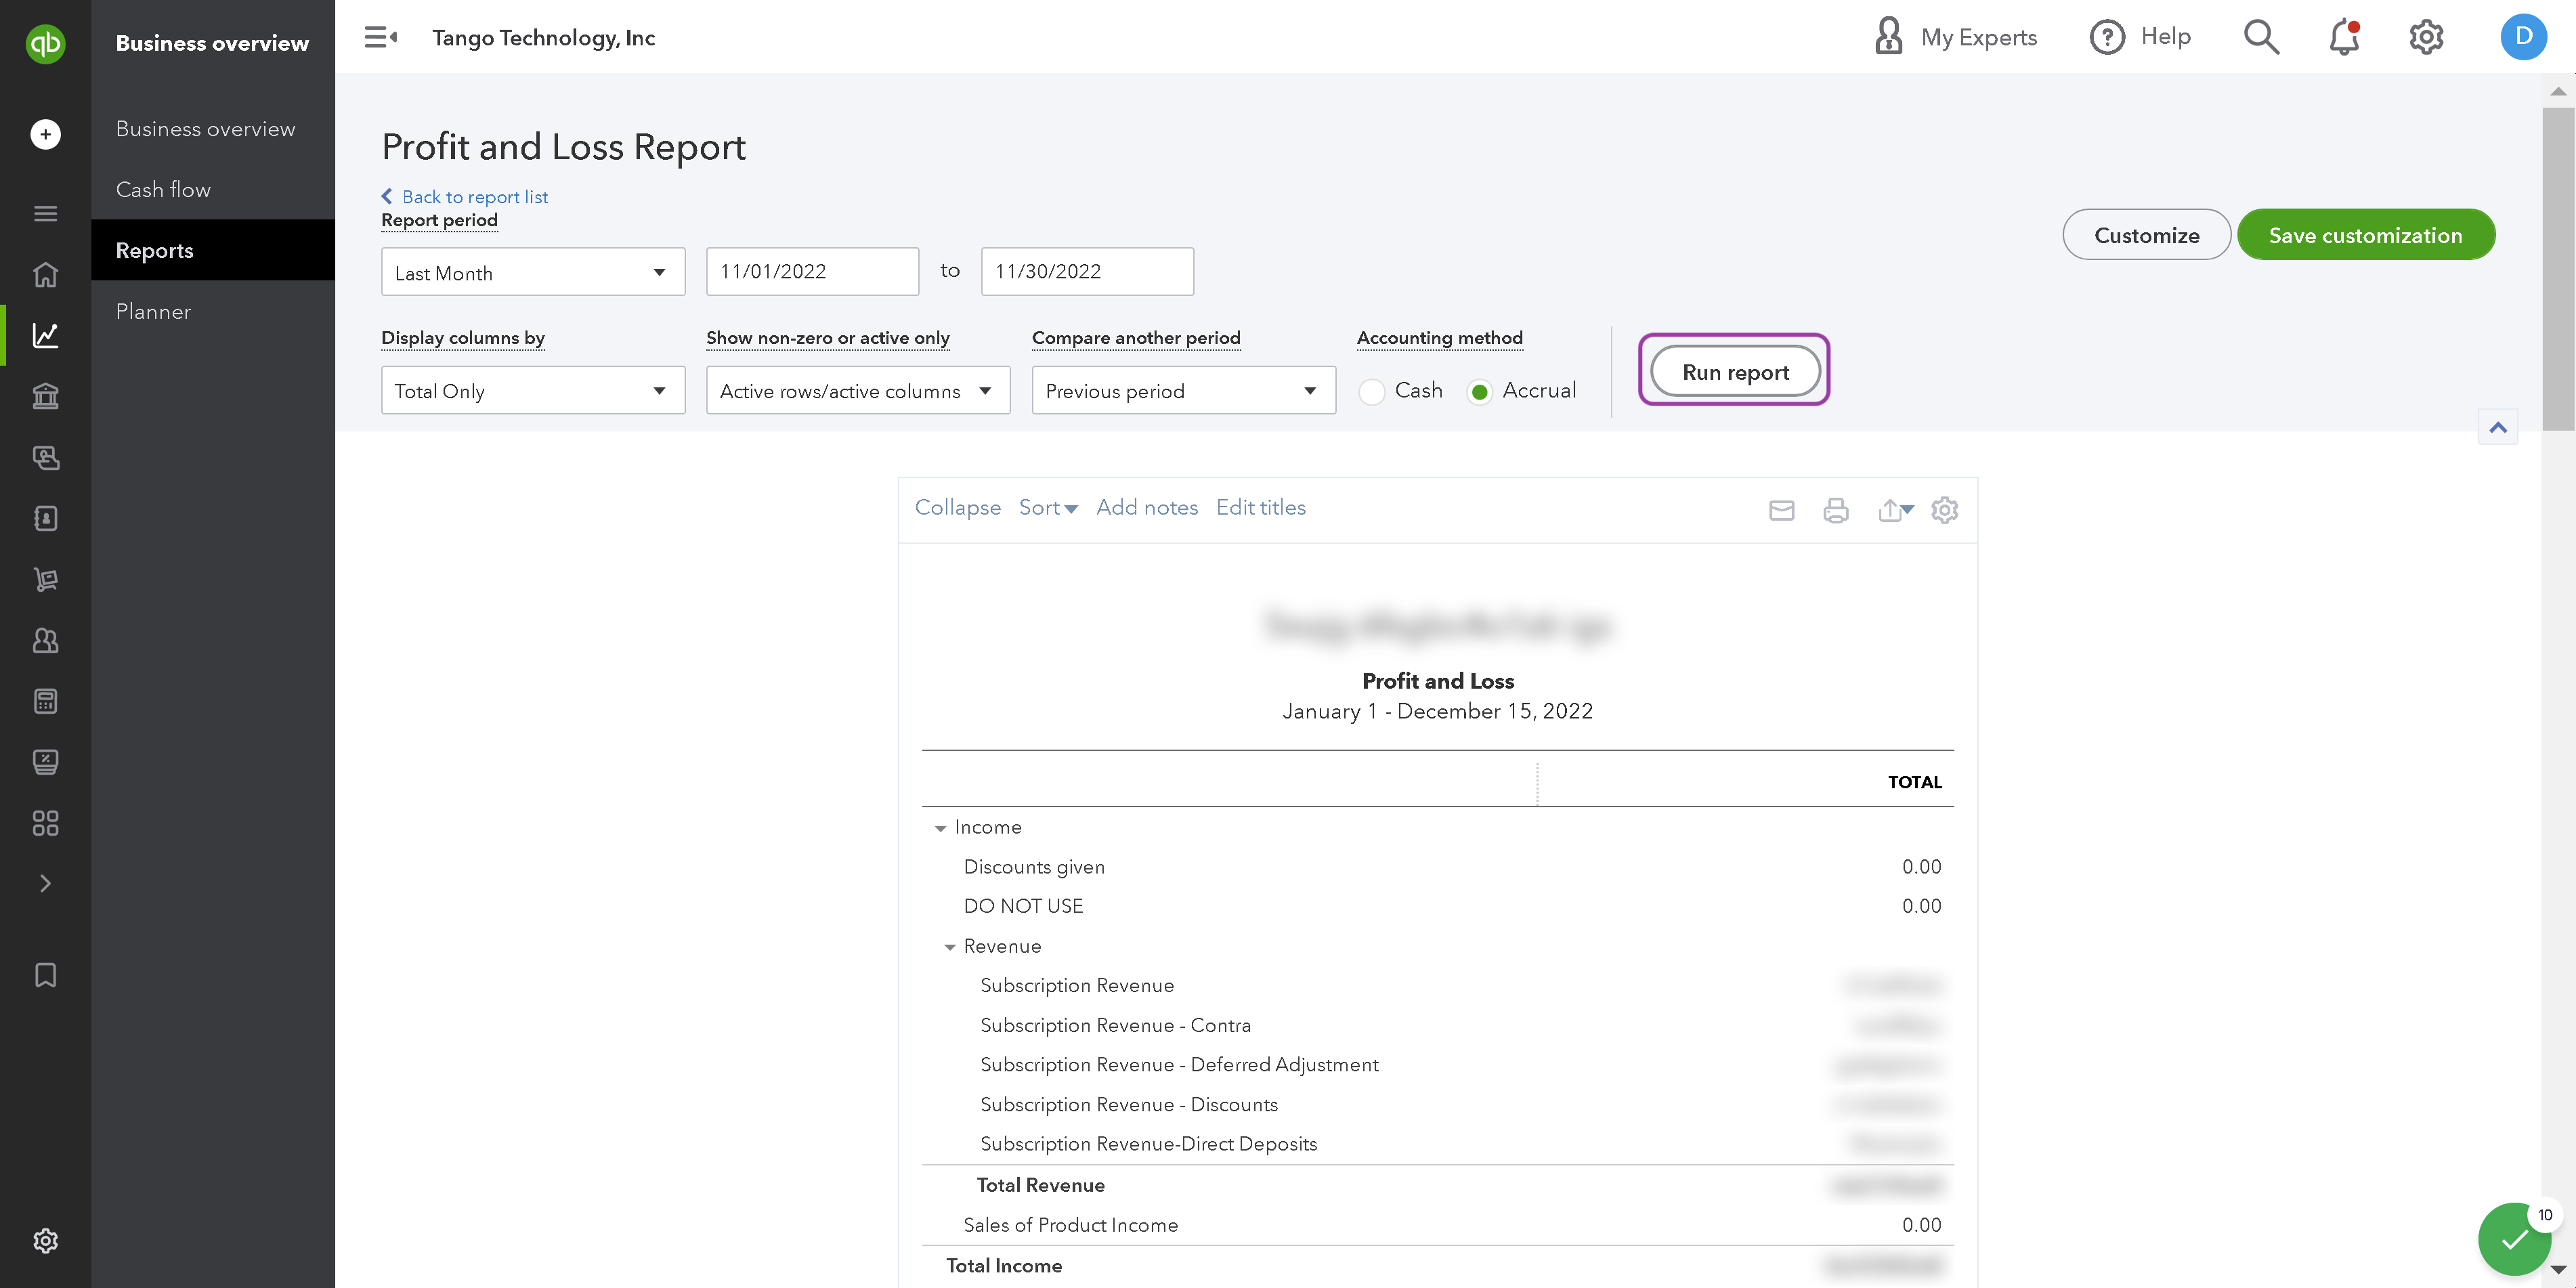Open the Total Only columns dropdown

[x=533, y=390]
